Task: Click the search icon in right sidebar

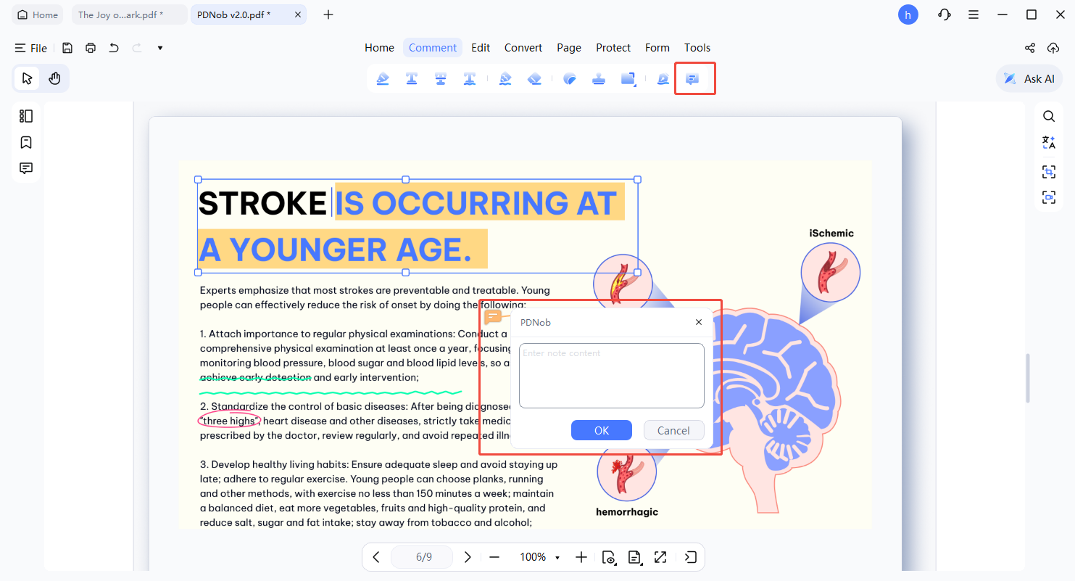Action: pyautogui.click(x=1048, y=116)
